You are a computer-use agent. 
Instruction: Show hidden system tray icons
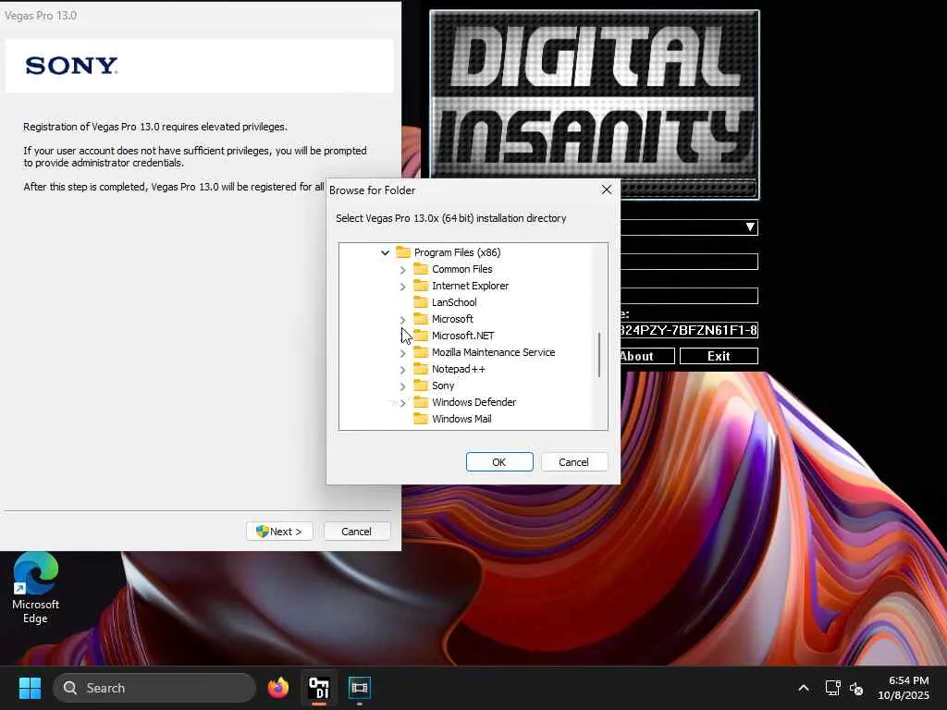(804, 688)
